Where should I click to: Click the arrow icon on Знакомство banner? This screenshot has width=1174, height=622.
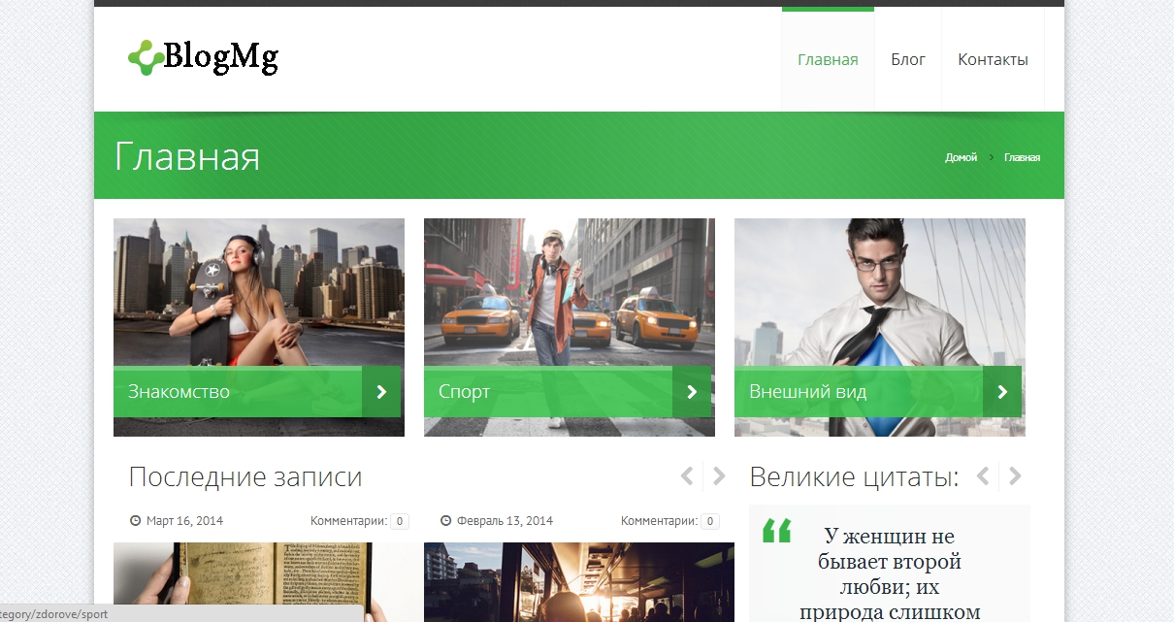381,392
